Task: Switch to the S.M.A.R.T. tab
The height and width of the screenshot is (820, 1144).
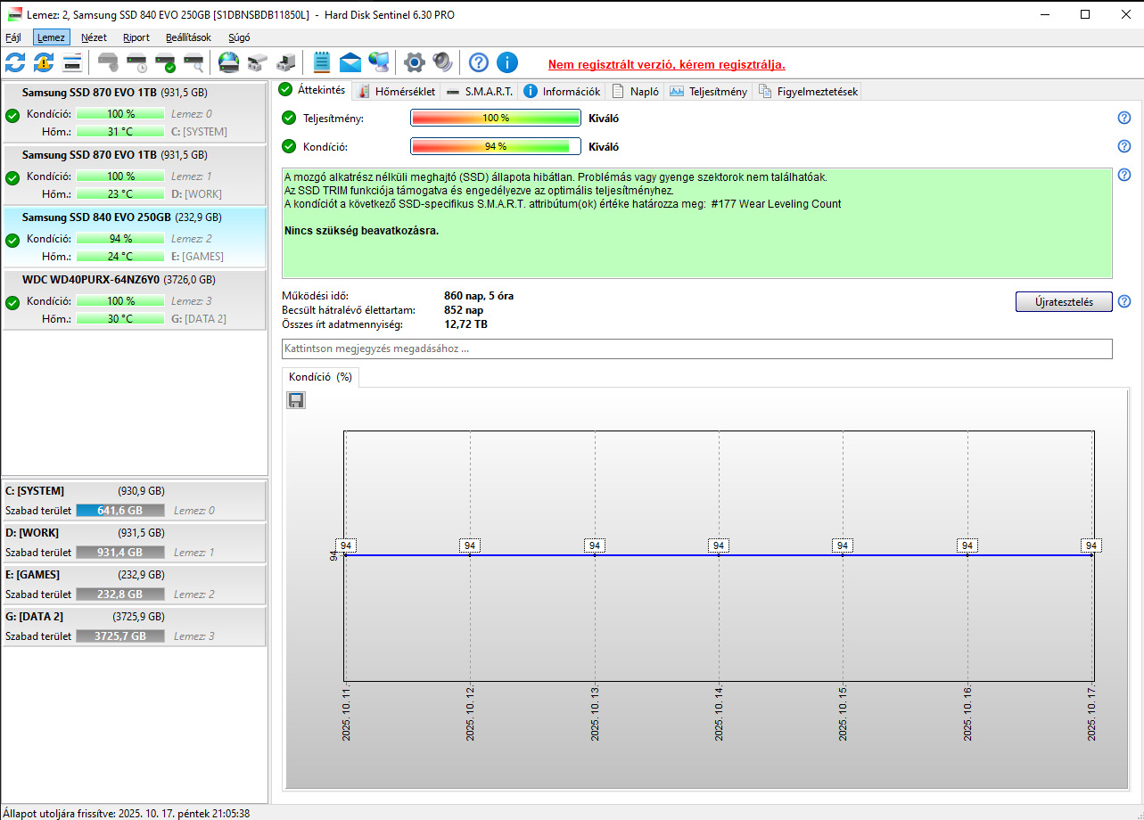Action: pyautogui.click(x=480, y=91)
